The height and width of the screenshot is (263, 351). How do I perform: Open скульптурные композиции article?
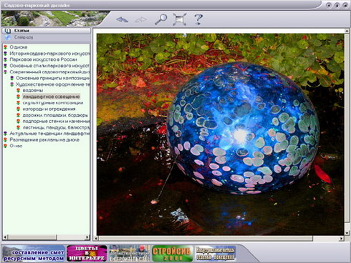tap(53, 103)
